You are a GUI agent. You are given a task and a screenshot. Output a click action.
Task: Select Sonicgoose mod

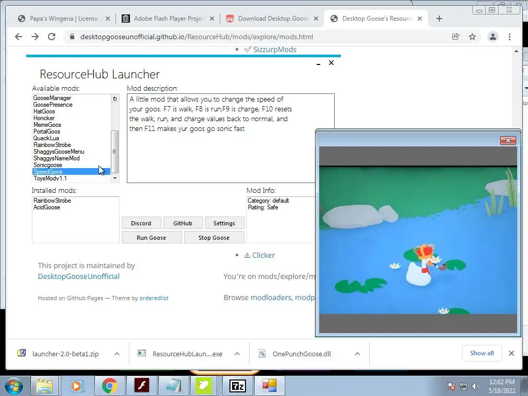[47, 165]
